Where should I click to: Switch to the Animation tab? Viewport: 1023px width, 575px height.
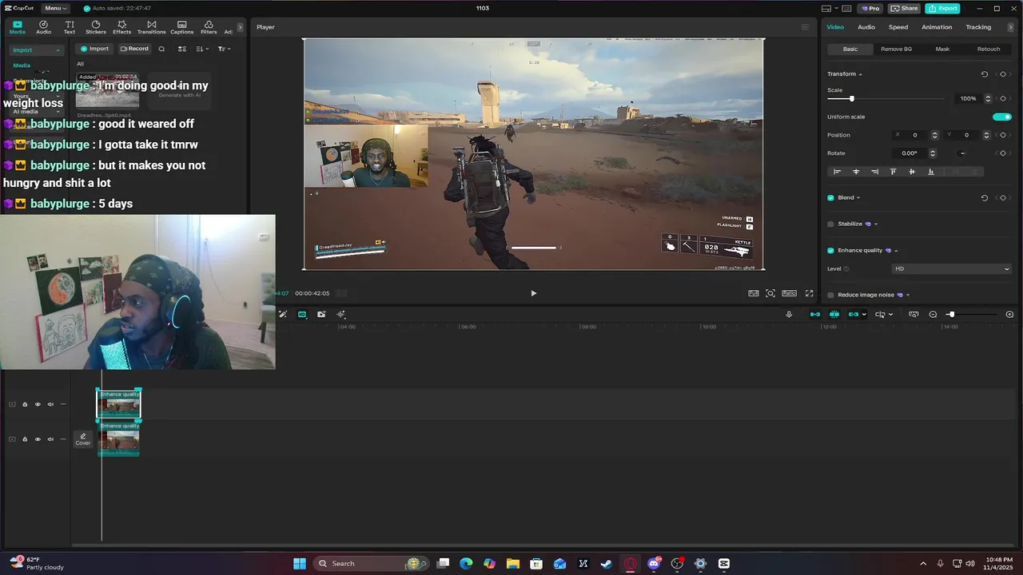(x=937, y=27)
